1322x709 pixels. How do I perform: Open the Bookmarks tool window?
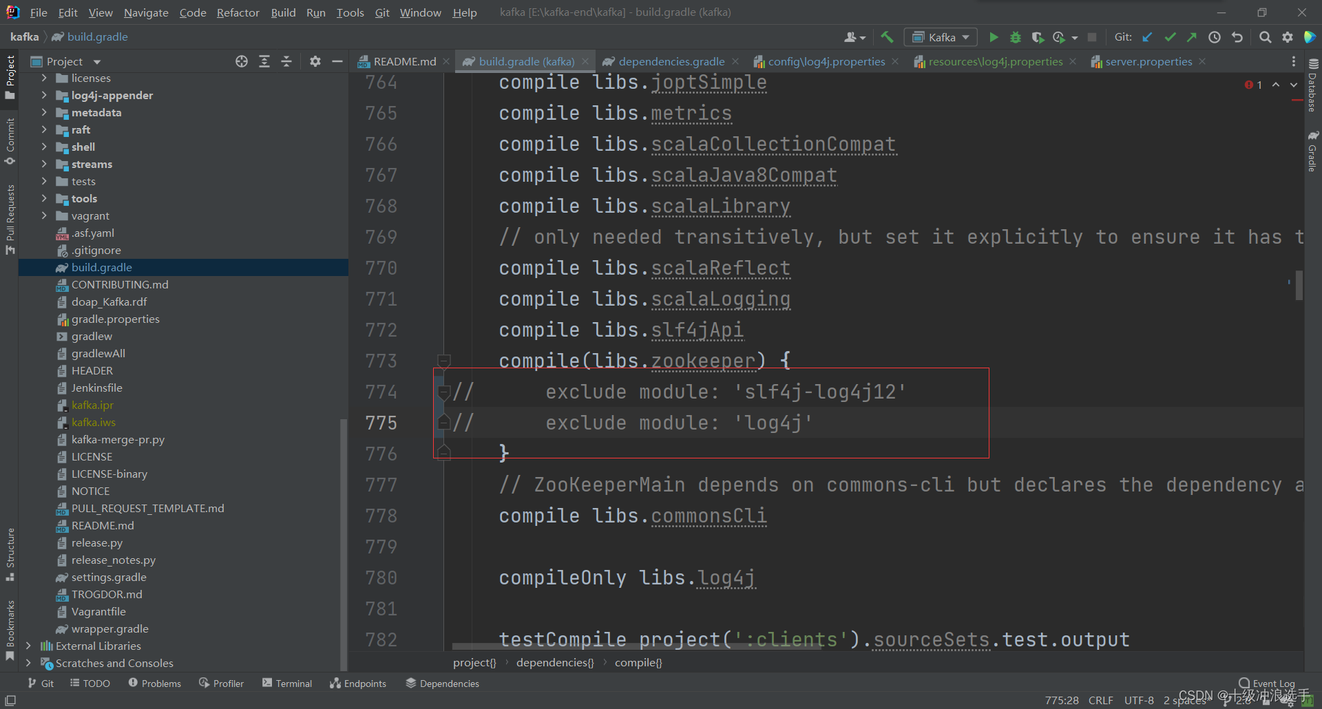[10, 631]
